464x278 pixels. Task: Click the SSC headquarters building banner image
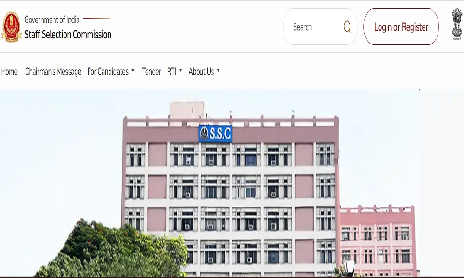click(x=232, y=183)
